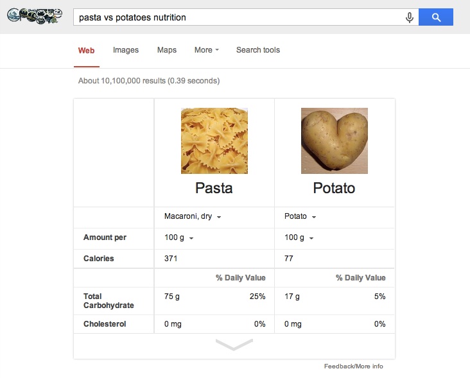Click inside the search query field
The height and width of the screenshot is (378, 470).
(238, 17)
